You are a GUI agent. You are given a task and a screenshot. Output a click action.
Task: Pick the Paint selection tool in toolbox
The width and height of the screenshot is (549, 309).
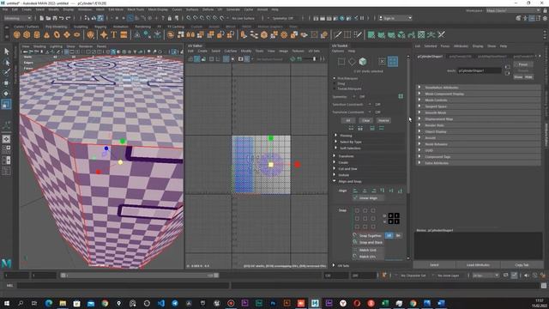coord(6,72)
